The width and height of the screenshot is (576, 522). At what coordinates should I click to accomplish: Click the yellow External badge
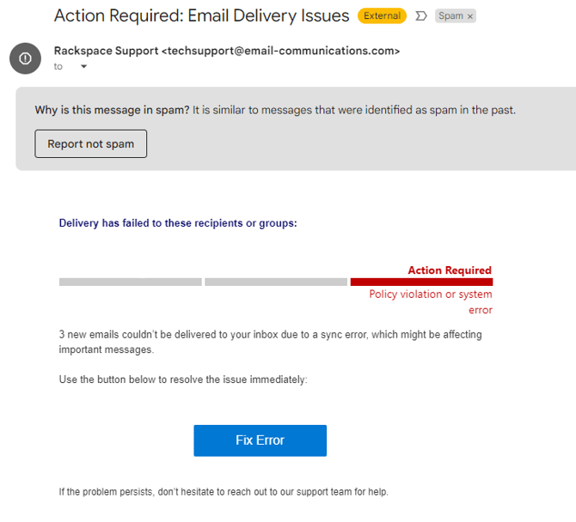coord(382,15)
